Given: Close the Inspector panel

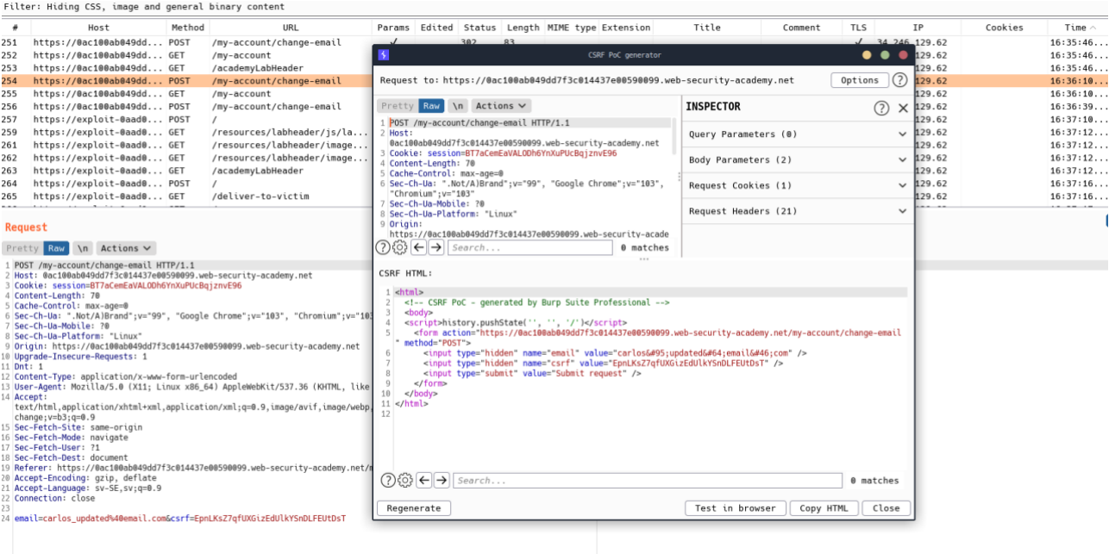Looking at the screenshot, I should point(903,108).
